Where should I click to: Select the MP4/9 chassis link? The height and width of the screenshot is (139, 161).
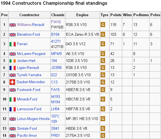(x=56, y=54)
